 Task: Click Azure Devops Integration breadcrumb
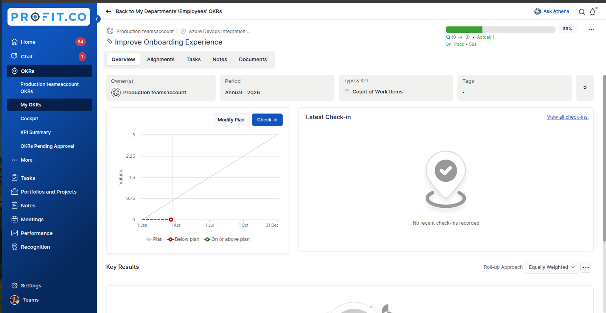(x=220, y=32)
